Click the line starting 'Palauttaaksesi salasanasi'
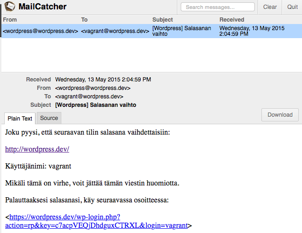The image size is (302, 233). pyautogui.click(x=87, y=200)
